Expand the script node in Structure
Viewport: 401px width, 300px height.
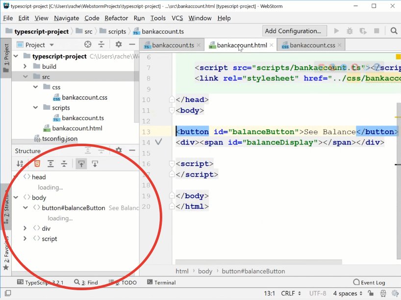coord(25,239)
